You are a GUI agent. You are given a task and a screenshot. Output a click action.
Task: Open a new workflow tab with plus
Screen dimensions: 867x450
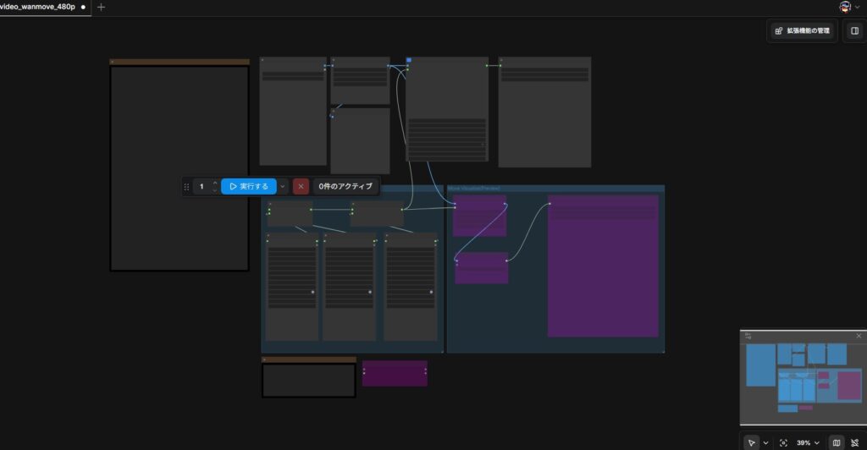102,7
